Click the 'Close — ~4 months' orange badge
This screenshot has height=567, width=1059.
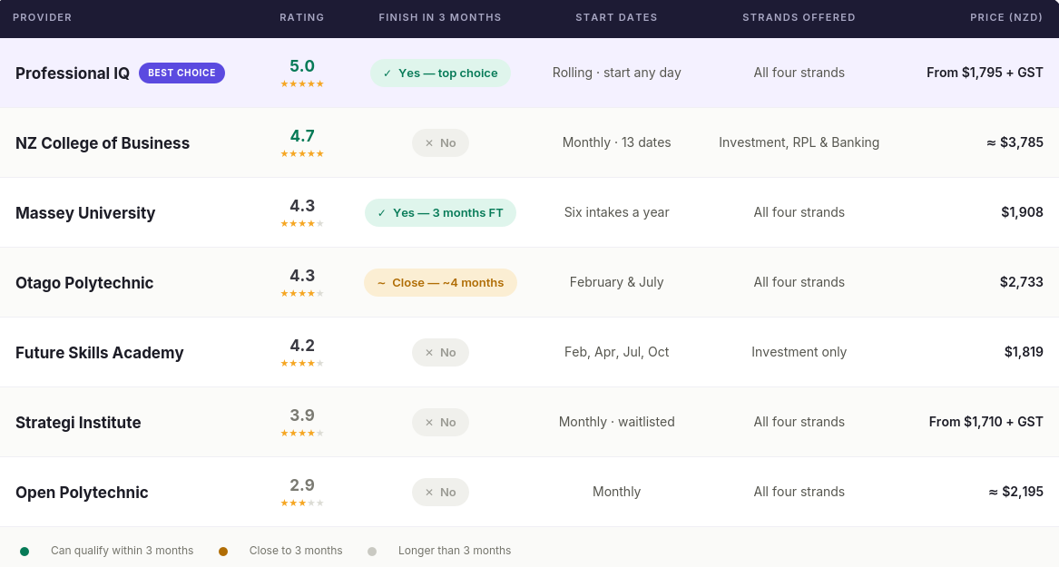tap(440, 283)
